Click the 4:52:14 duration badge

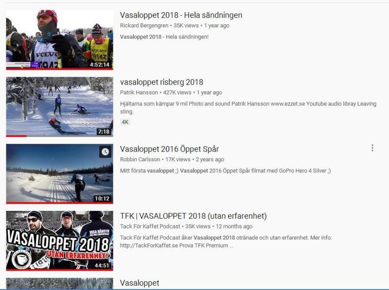coord(100,65)
